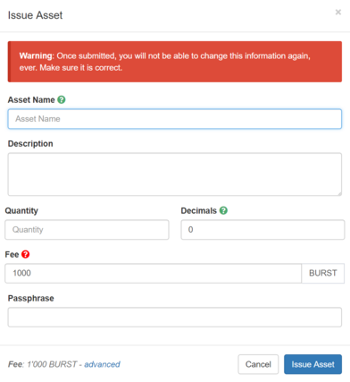The image size is (350, 382).
Task: Click the red question mark icon by Fee
Action: (x=26, y=254)
